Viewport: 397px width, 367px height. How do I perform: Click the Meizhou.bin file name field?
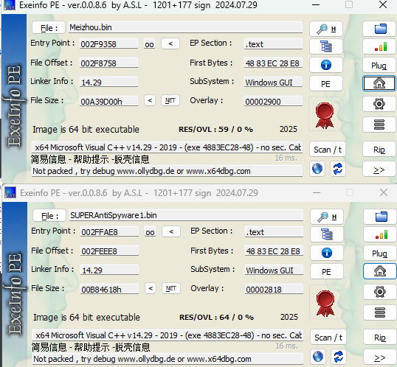click(x=186, y=27)
